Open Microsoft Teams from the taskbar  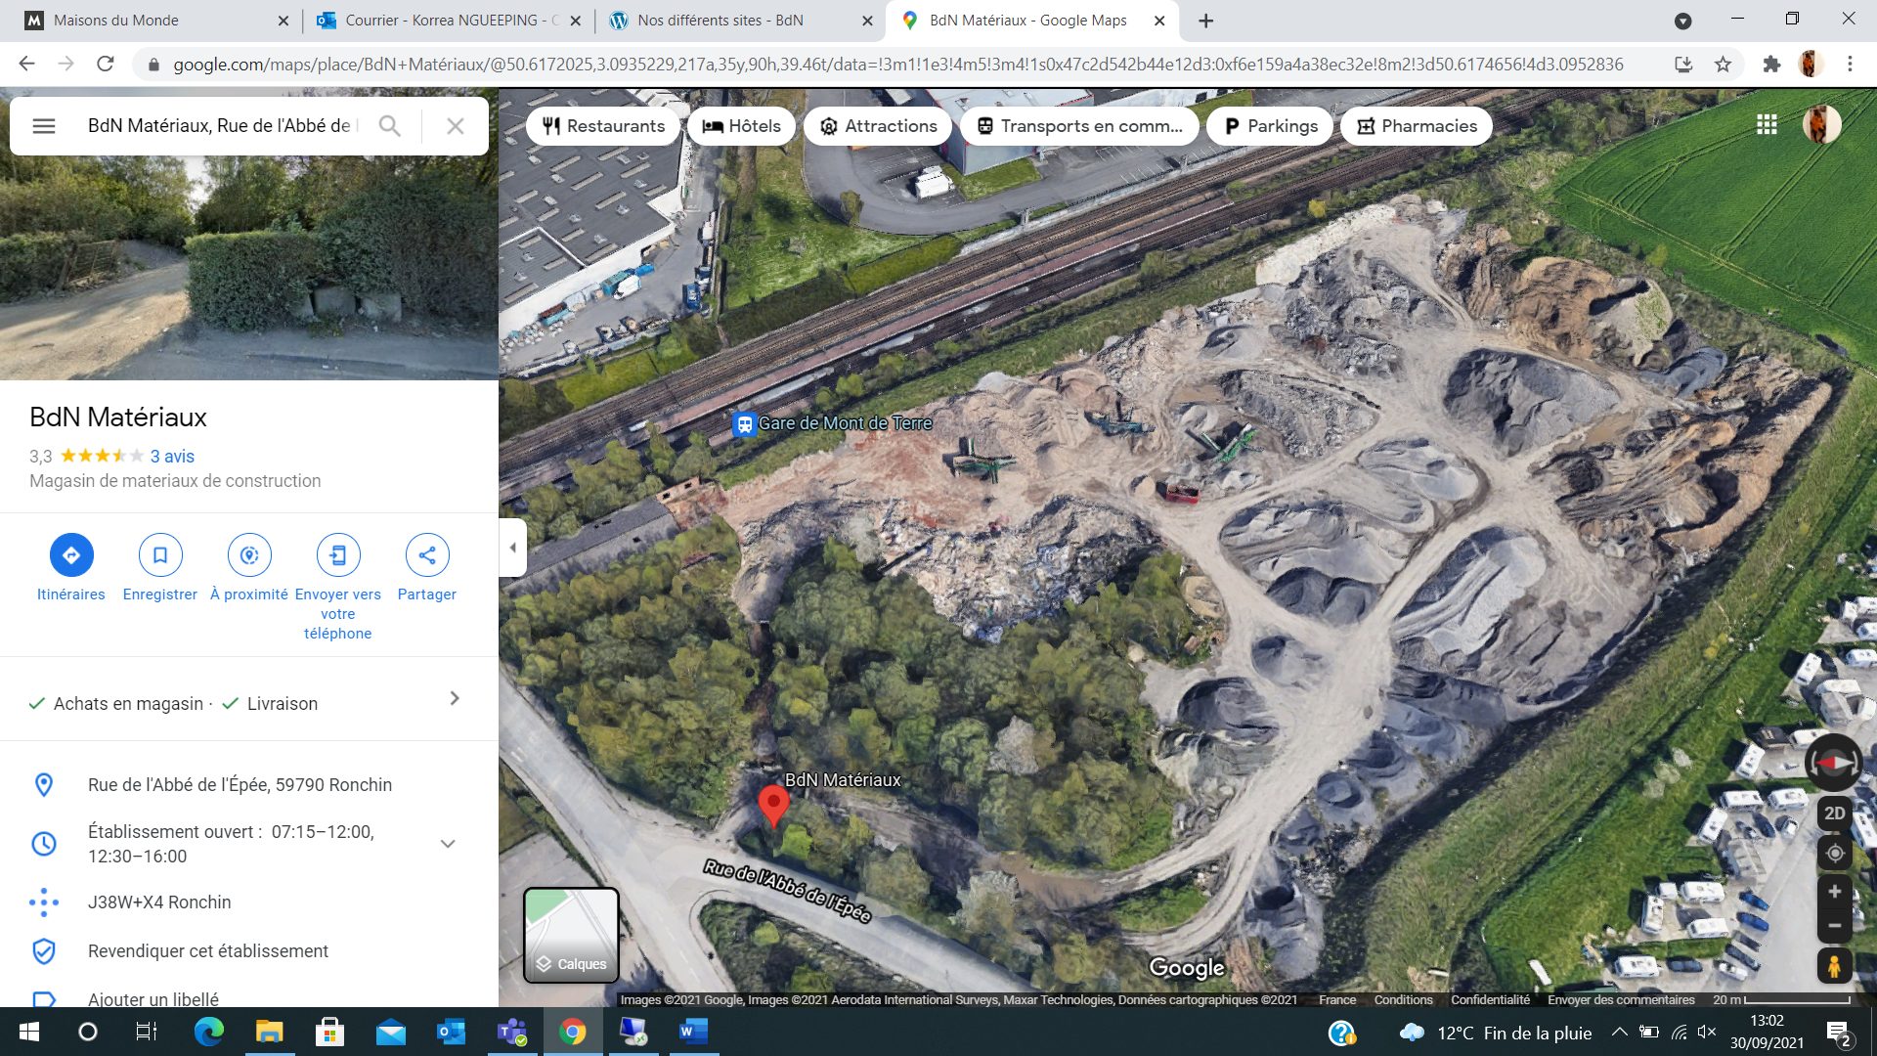coord(512,1032)
